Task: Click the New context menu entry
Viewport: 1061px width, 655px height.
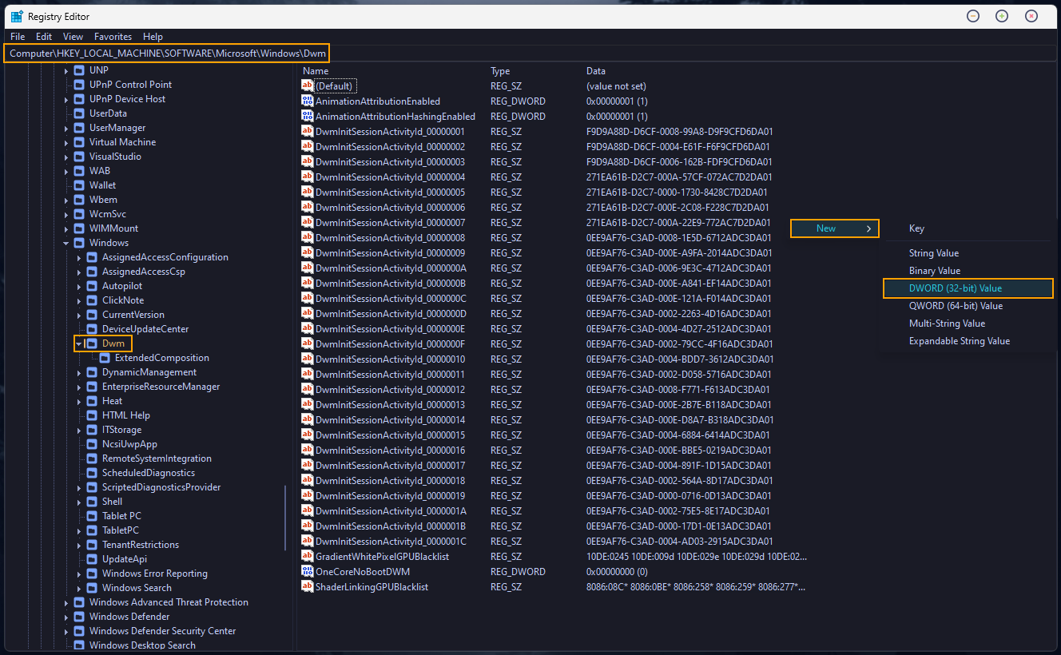Action: coord(834,228)
